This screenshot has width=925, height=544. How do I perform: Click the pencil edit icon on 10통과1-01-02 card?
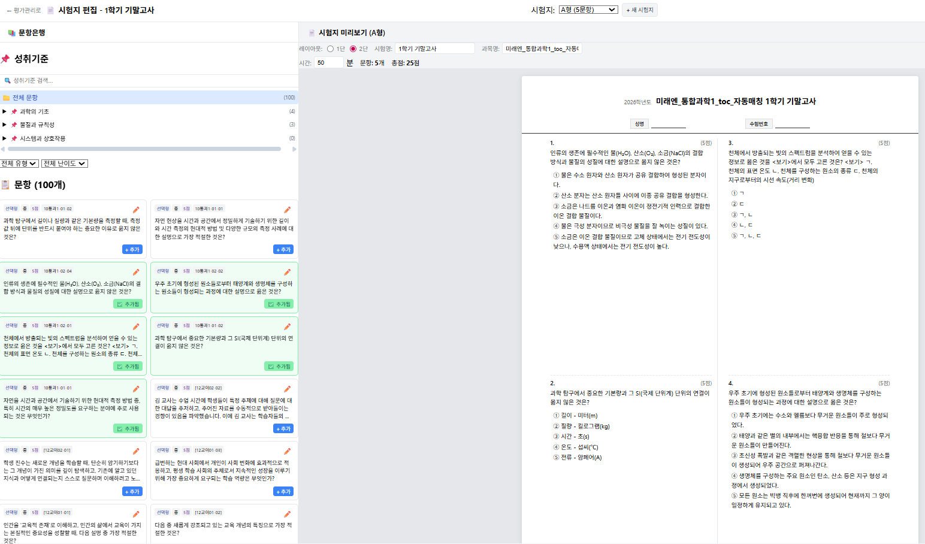(136, 210)
